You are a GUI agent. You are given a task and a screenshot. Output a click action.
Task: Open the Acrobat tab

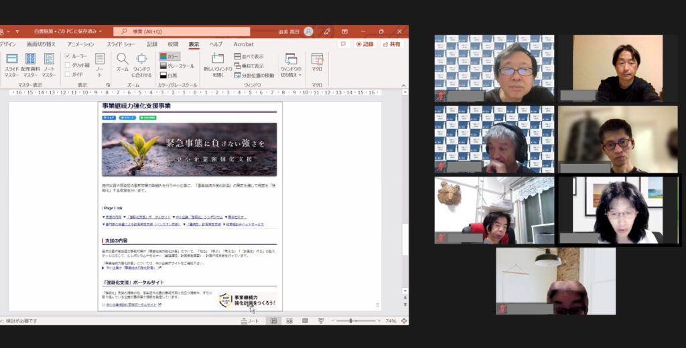pos(244,44)
